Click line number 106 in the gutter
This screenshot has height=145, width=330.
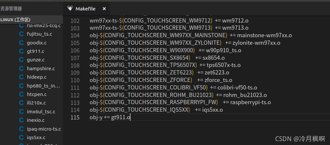click(75, 51)
